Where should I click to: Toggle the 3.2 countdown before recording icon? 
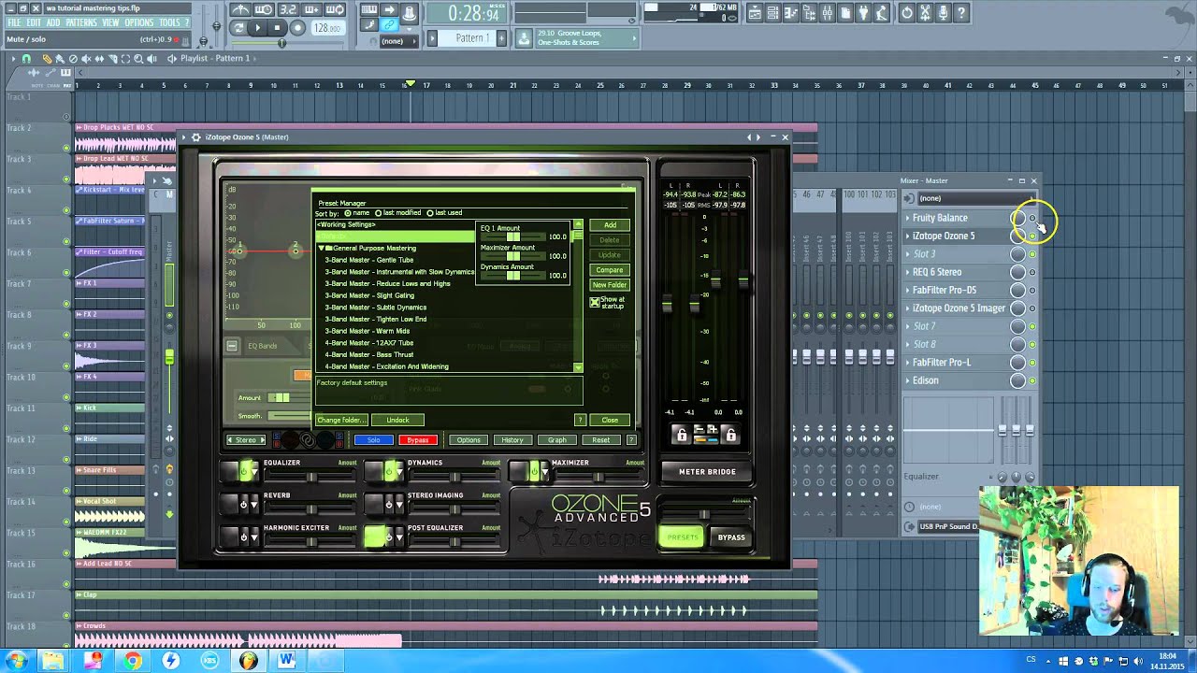pos(289,9)
